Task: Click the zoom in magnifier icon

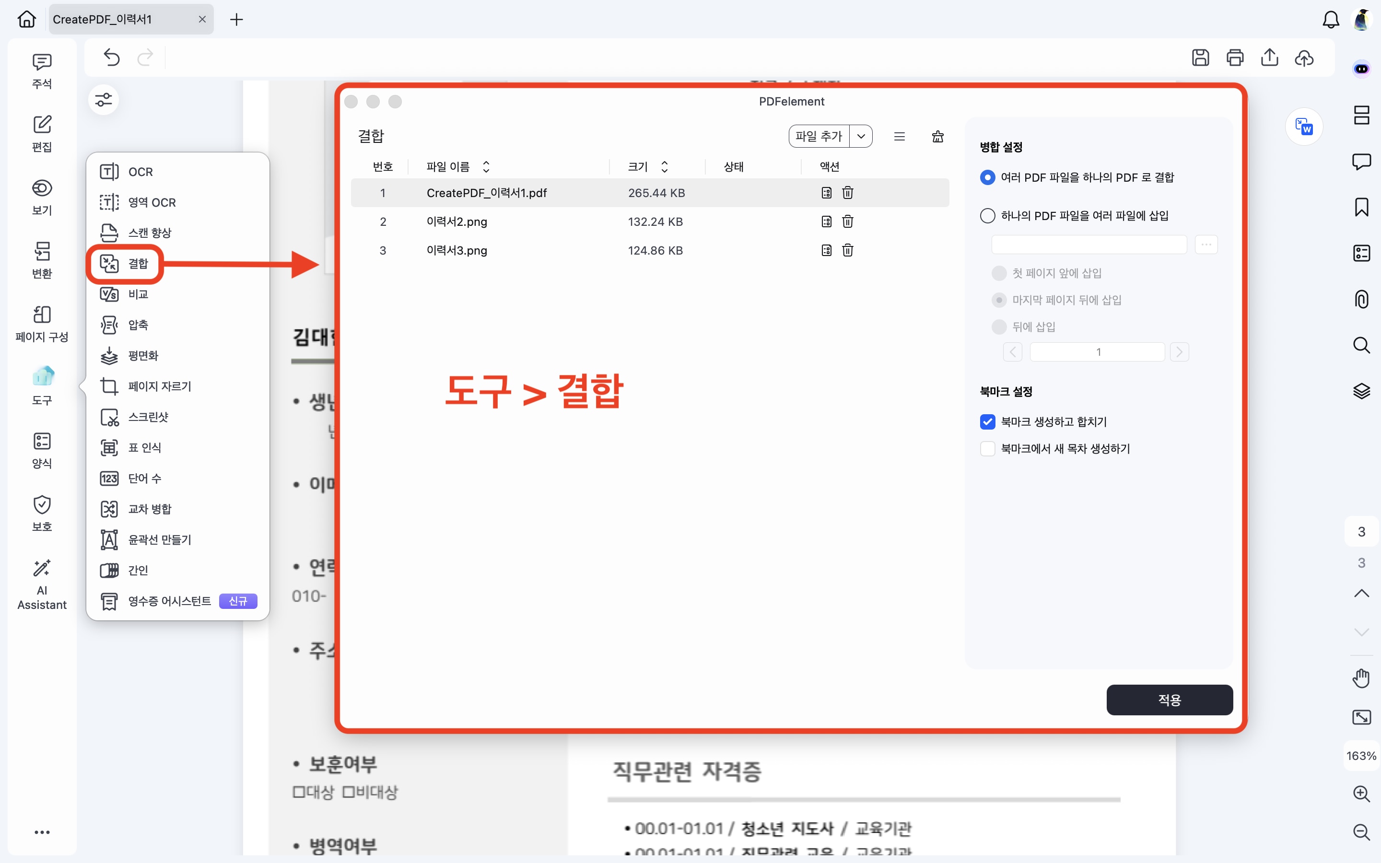Action: (x=1362, y=793)
